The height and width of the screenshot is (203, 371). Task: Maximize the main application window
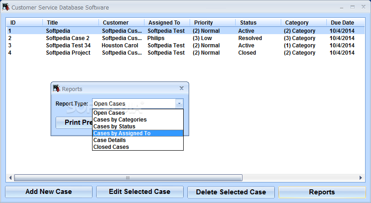point(353,7)
